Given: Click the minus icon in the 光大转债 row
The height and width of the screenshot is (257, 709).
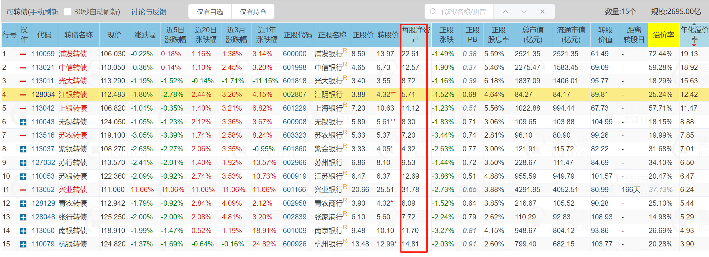Looking at the screenshot, I should point(23,81).
